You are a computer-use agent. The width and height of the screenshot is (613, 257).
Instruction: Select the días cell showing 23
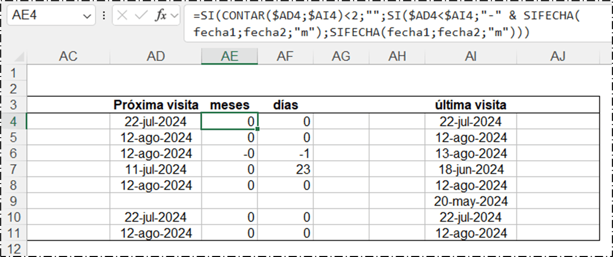point(285,170)
